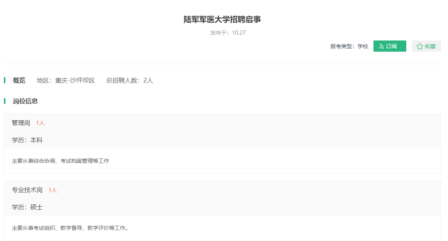Click 报考类型：学校 label
This screenshot has height=241, width=448.
(349, 46)
